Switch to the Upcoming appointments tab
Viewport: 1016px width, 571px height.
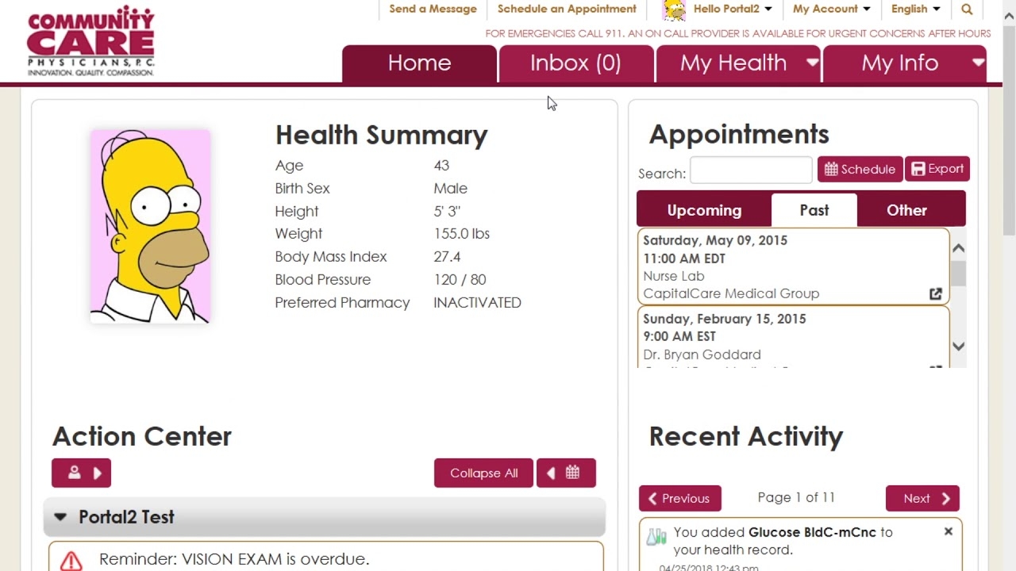pos(703,209)
